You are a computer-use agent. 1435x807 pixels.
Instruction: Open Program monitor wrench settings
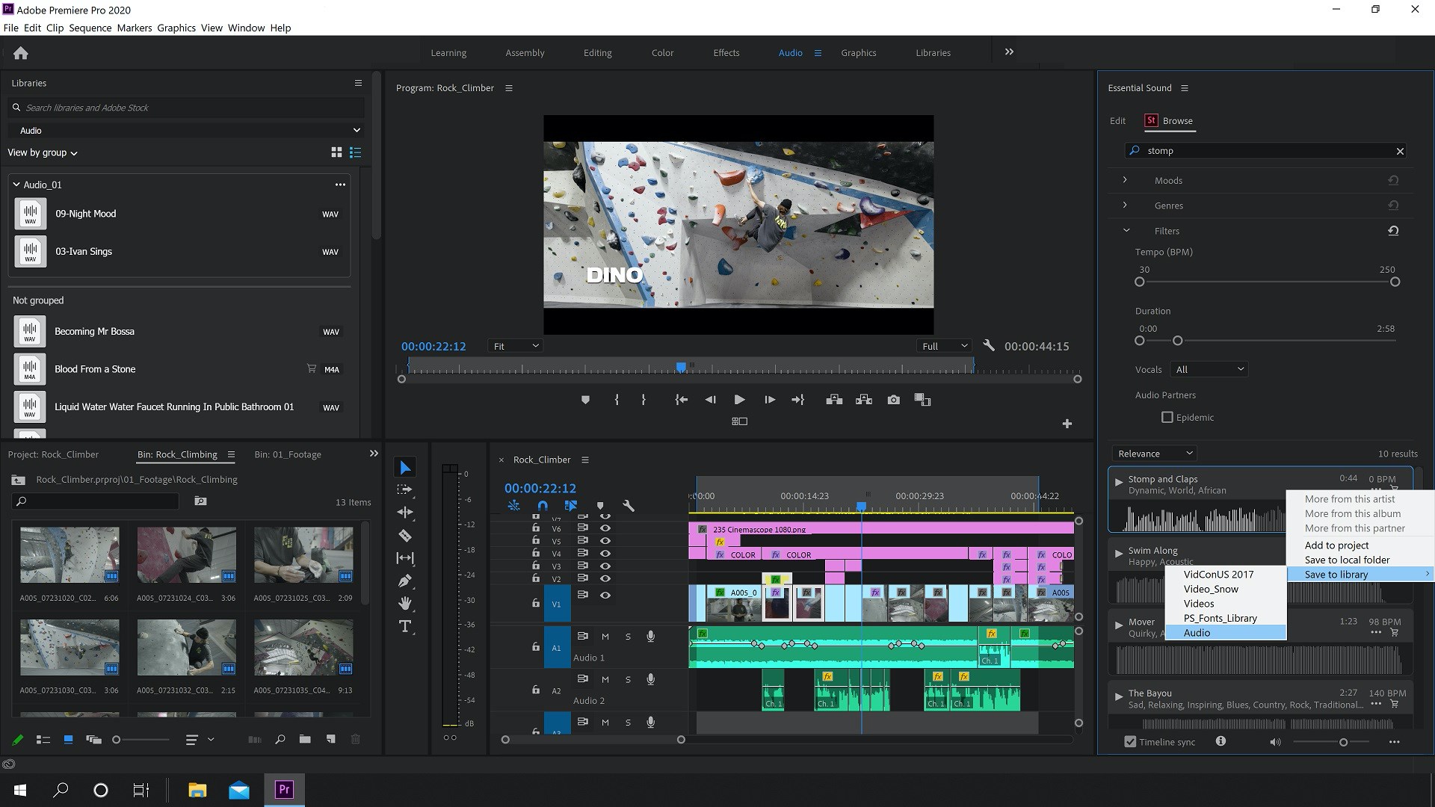pos(989,345)
